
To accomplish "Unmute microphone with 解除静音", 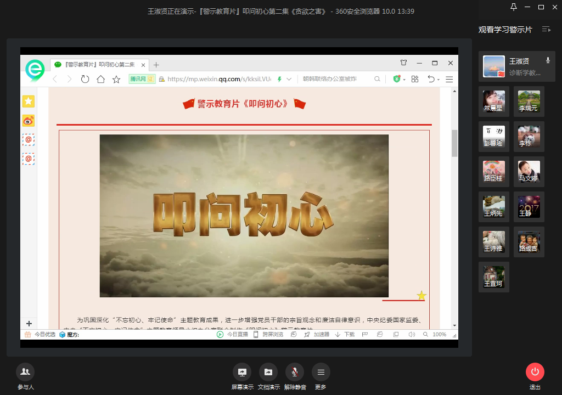I will [295, 372].
